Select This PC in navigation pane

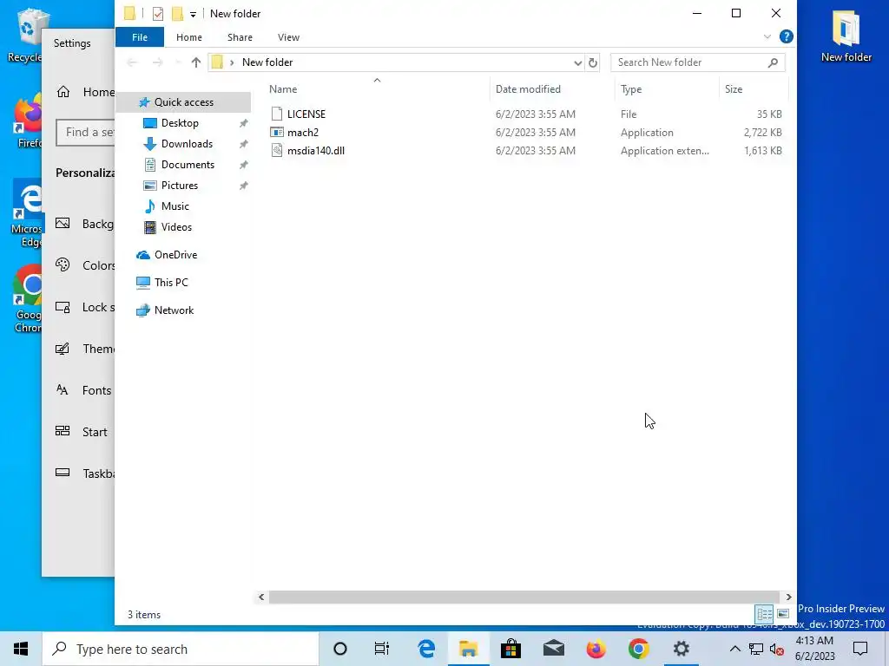point(171,283)
